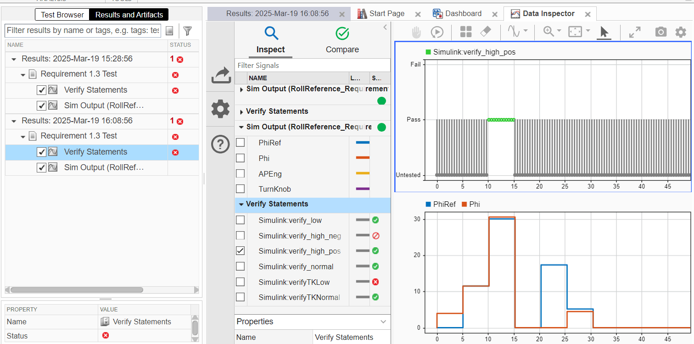This screenshot has width=694, height=344.
Task: Open the data cursors dropdown arrow
Action: [525, 31]
